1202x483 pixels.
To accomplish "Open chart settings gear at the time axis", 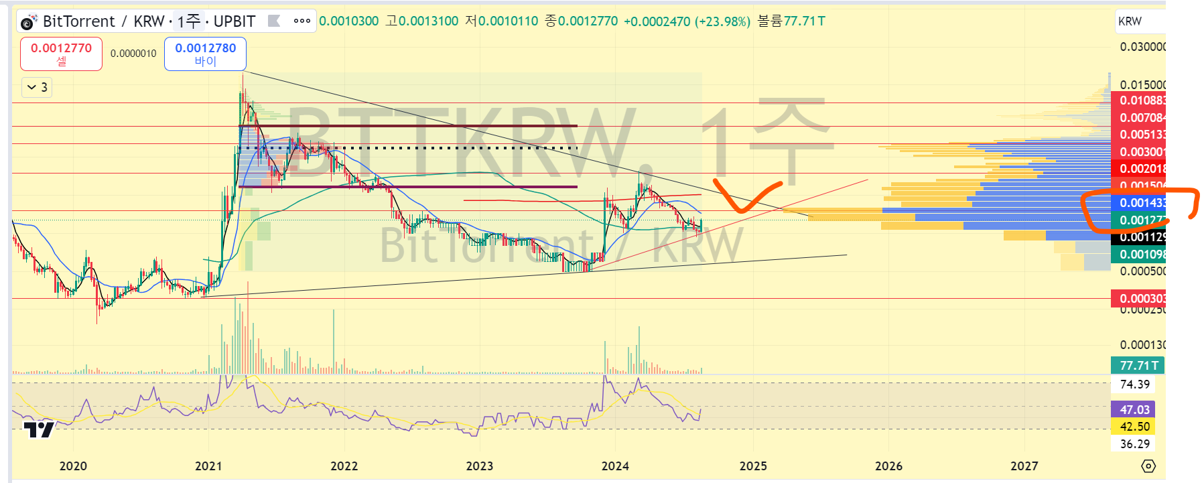I will coord(1148,466).
